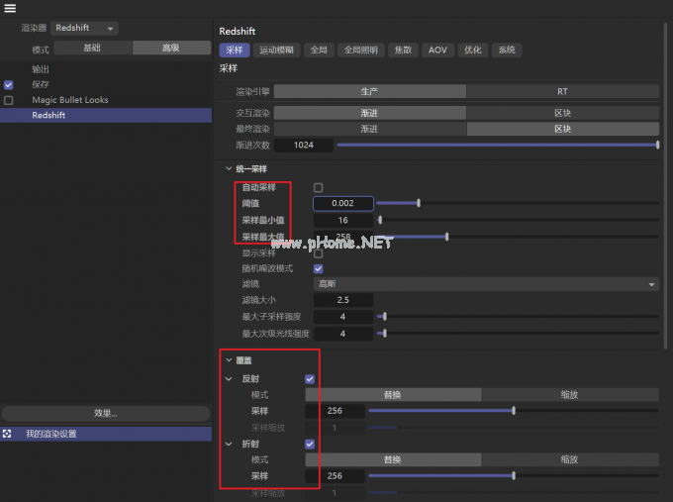Switch to the 运动模糊 tab
Viewport: 673px width, 502px height.
point(276,50)
